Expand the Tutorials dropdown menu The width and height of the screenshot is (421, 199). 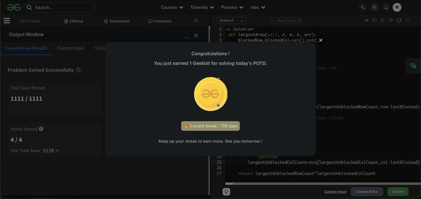202,7
